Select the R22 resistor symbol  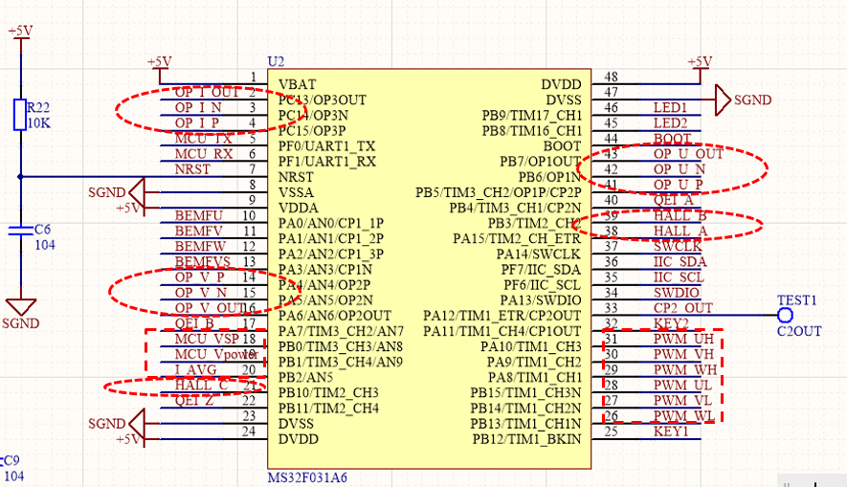[20, 115]
